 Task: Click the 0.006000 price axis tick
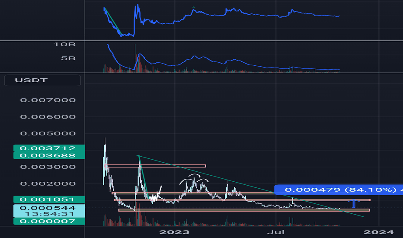tap(48, 117)
